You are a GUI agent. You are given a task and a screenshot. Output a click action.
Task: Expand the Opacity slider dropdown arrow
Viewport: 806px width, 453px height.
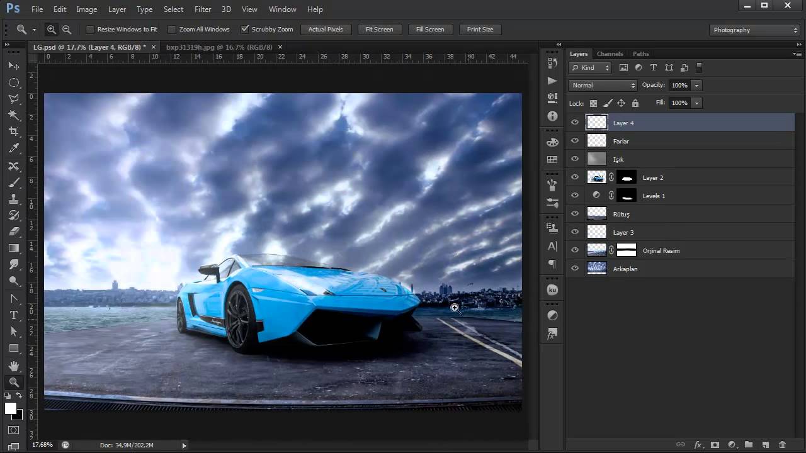(x=696, y=85)
